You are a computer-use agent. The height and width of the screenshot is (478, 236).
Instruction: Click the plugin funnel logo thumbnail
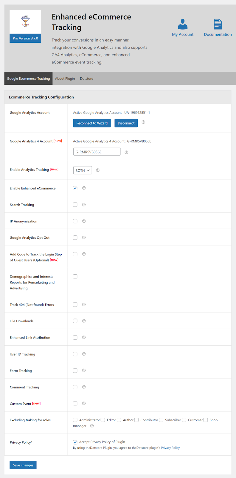click(25, 22)
